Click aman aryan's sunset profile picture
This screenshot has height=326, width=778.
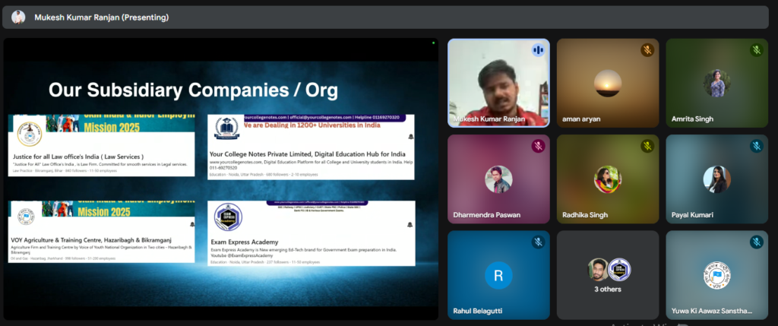pyautogui.click(x=608, y=84)
